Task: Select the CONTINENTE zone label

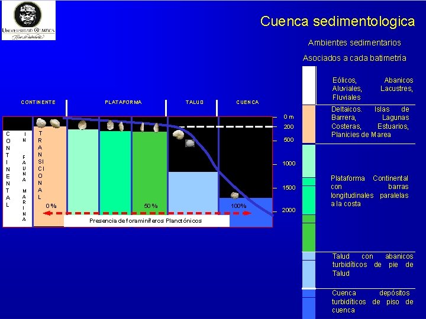Action: click(x=38, y=102)
